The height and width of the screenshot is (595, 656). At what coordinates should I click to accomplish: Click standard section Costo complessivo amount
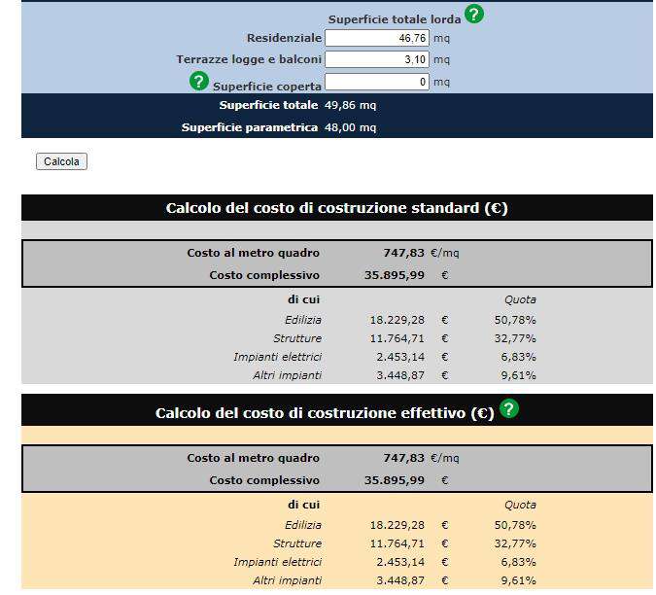394,275
